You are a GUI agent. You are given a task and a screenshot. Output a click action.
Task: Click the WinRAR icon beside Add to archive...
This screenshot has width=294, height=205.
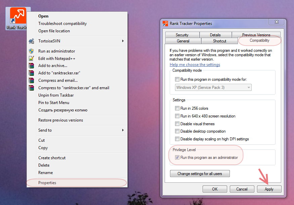coord(31,66)
